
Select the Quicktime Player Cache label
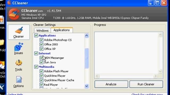point(59,80)
